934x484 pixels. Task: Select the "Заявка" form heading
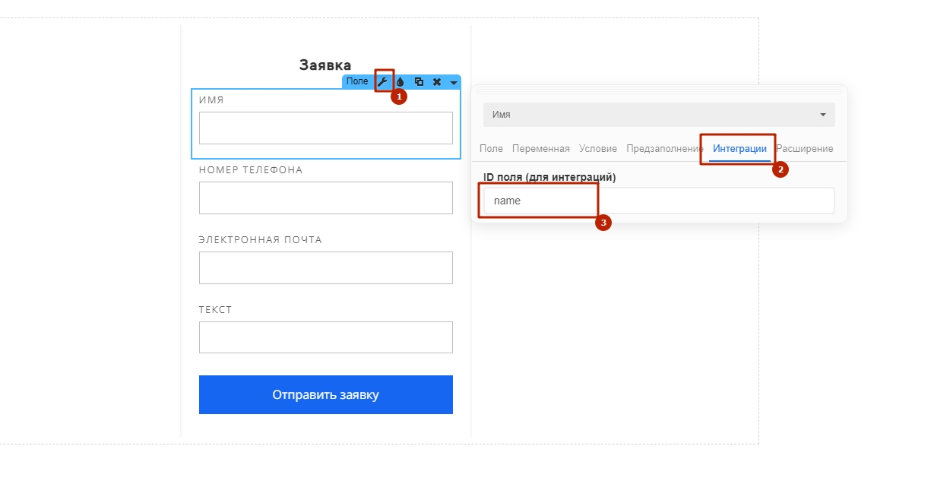325,65
